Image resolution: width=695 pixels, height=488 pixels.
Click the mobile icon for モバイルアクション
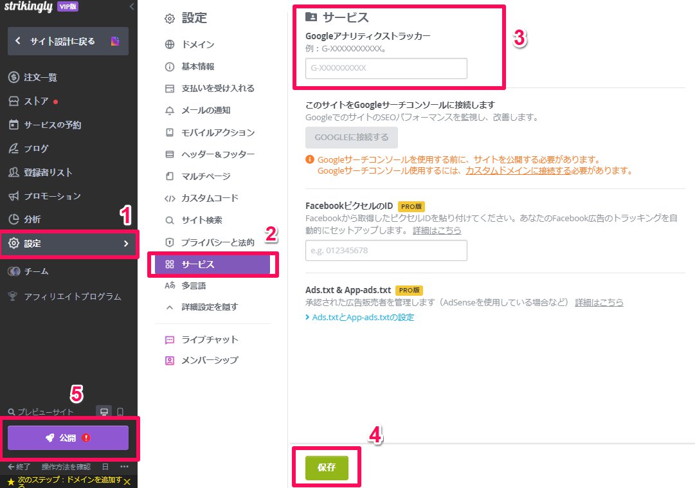170,132
